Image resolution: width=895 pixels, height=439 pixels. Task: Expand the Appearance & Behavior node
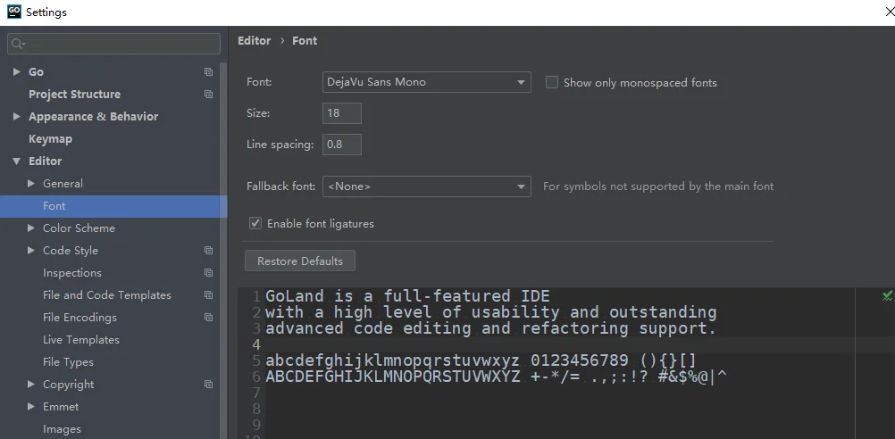click(x=17, y=116)
